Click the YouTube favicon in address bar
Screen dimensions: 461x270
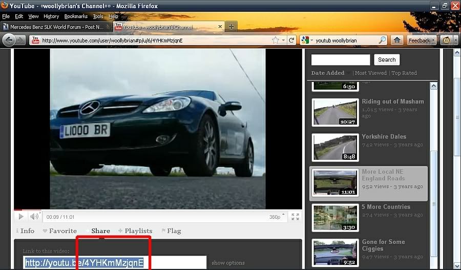(x=35, y=40)
